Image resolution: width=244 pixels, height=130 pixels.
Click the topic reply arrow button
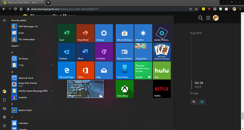pyautogui.click(x=193, y=102)
